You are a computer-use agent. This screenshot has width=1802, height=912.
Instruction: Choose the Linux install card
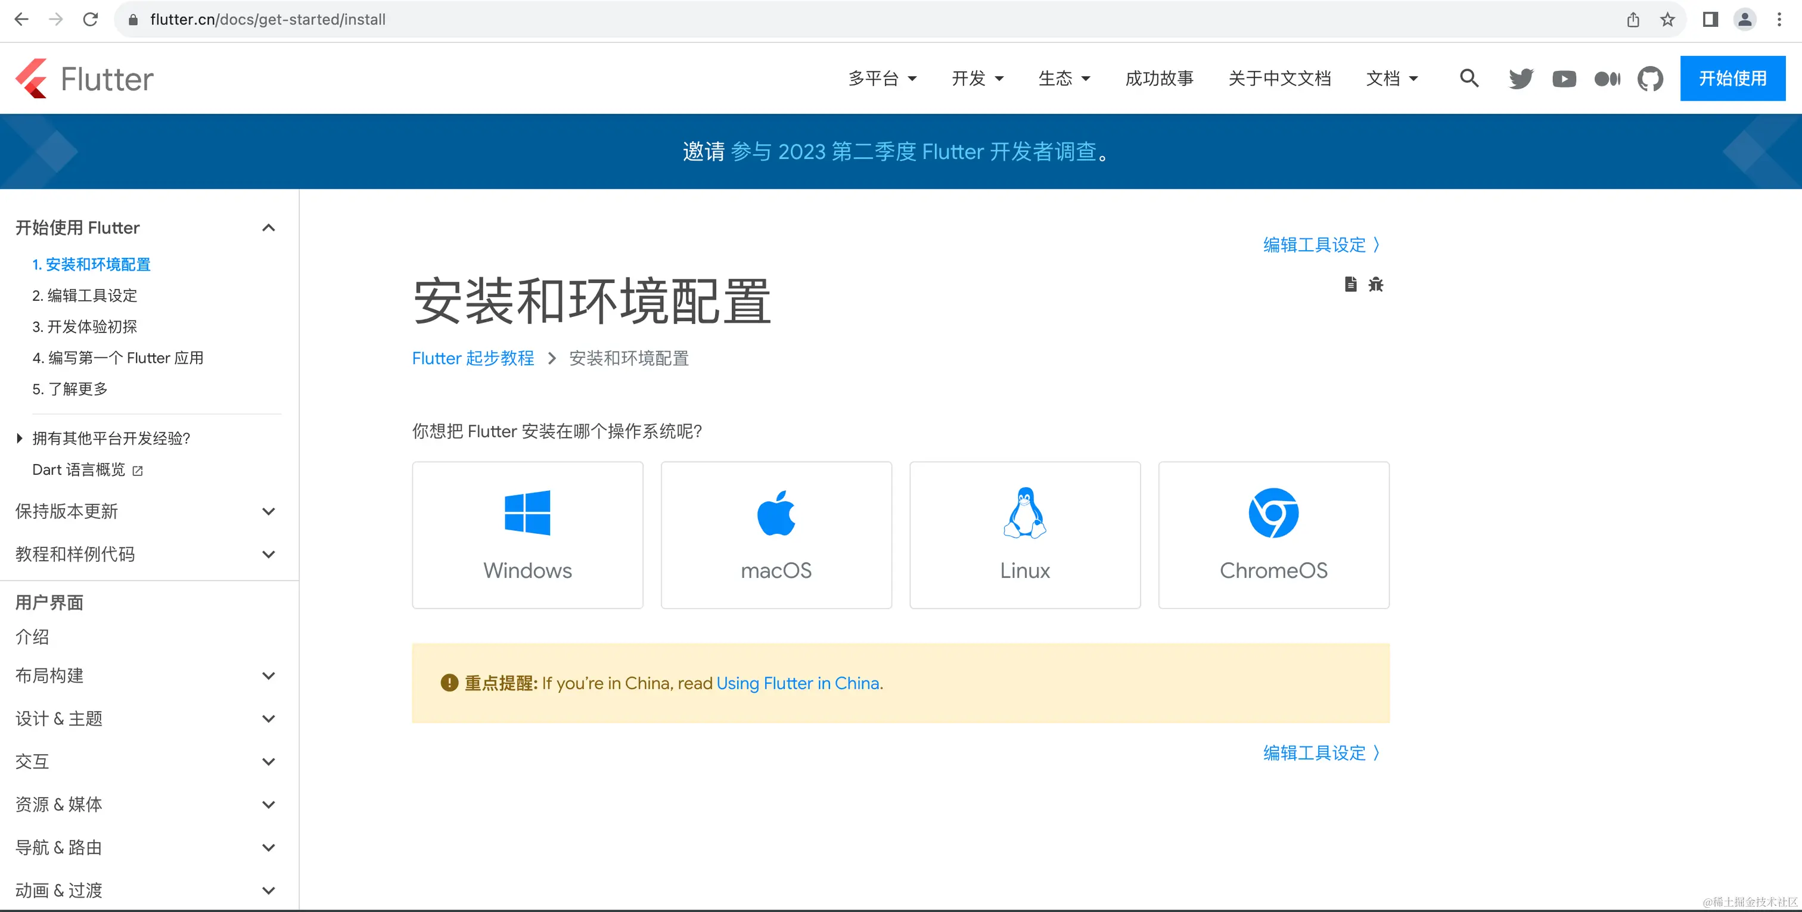coord(1025,535)
